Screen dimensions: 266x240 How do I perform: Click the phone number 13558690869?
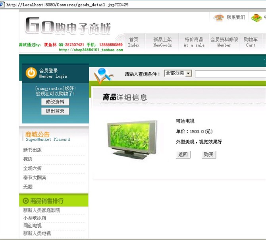click(x=111, y=45)
